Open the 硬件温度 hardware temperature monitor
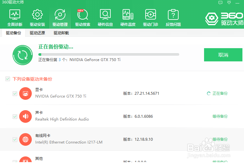 point(128,18)
